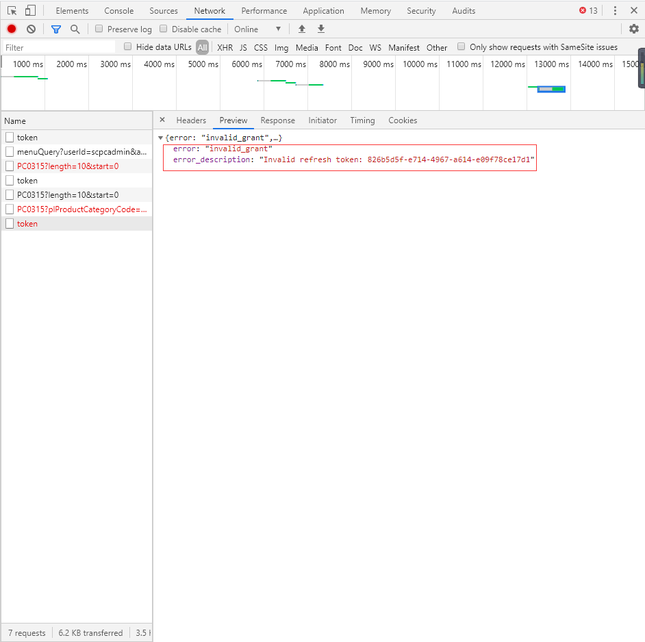Activate the inspect element picker icon
645x642 pixels.
click(12, 11)
